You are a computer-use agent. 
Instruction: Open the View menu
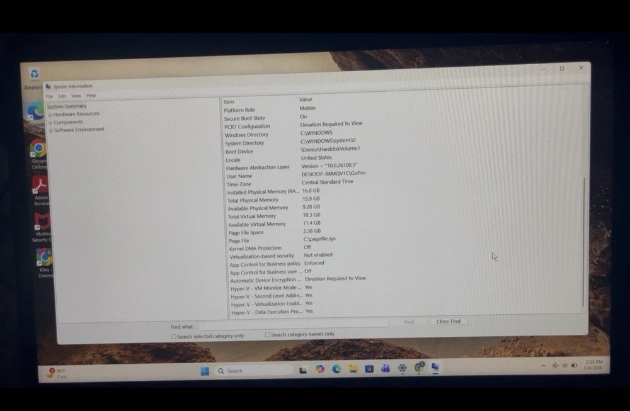point(76,96)
